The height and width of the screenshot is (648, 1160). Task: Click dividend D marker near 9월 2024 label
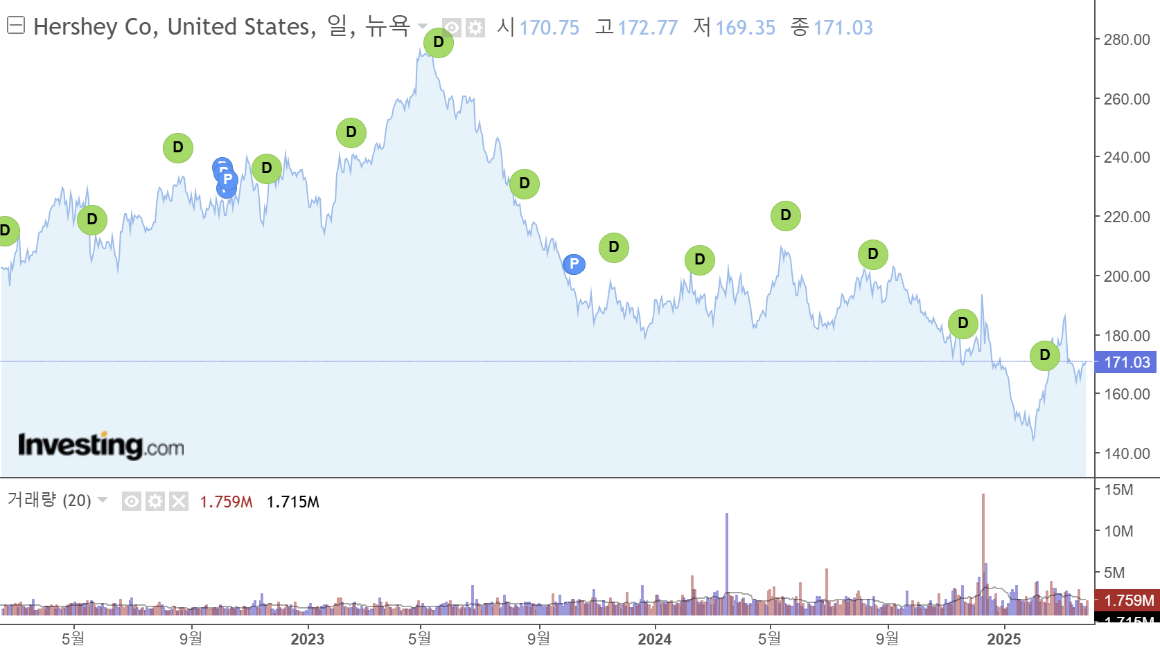[x=873, y=255]
